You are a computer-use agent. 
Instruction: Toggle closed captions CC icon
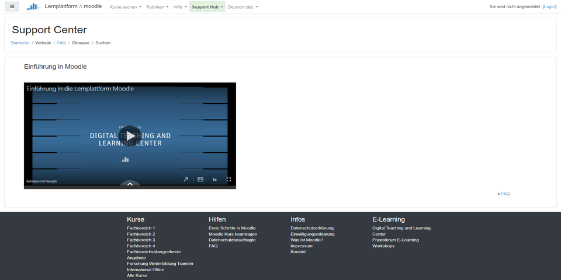coord(200,180)
